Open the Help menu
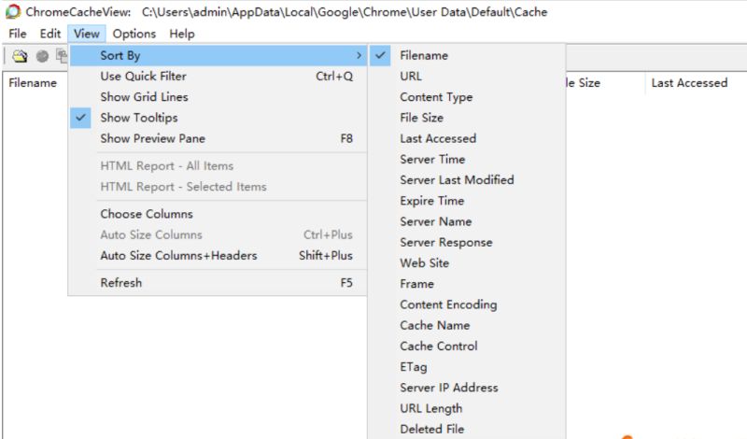This screenshot has width=747, height=439. point(182,34)
